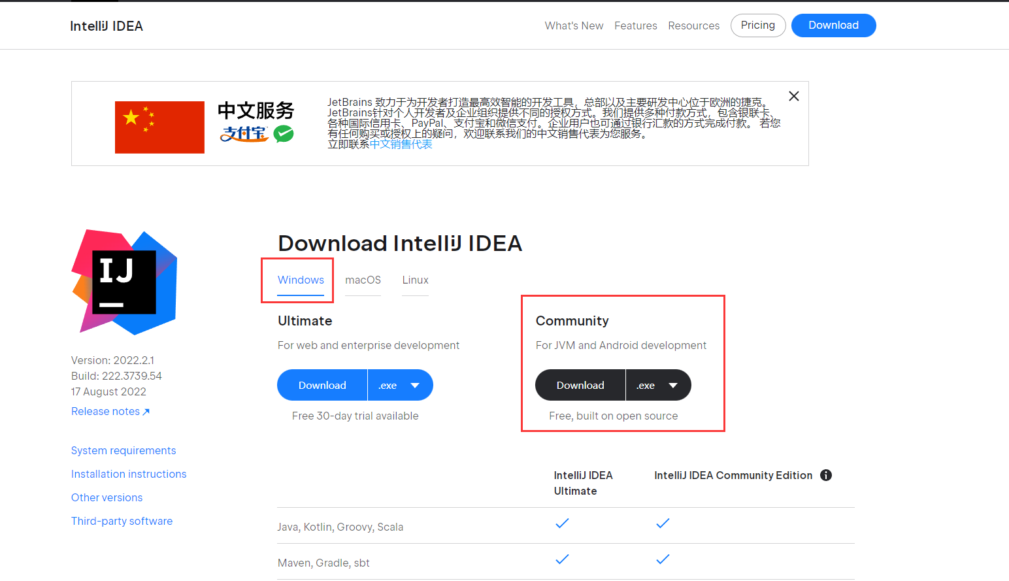Click the IntelliJ IDEA IJ product logo
Image resolution: width=1009 pixels, height=581 pixels.
click(124, 282)
